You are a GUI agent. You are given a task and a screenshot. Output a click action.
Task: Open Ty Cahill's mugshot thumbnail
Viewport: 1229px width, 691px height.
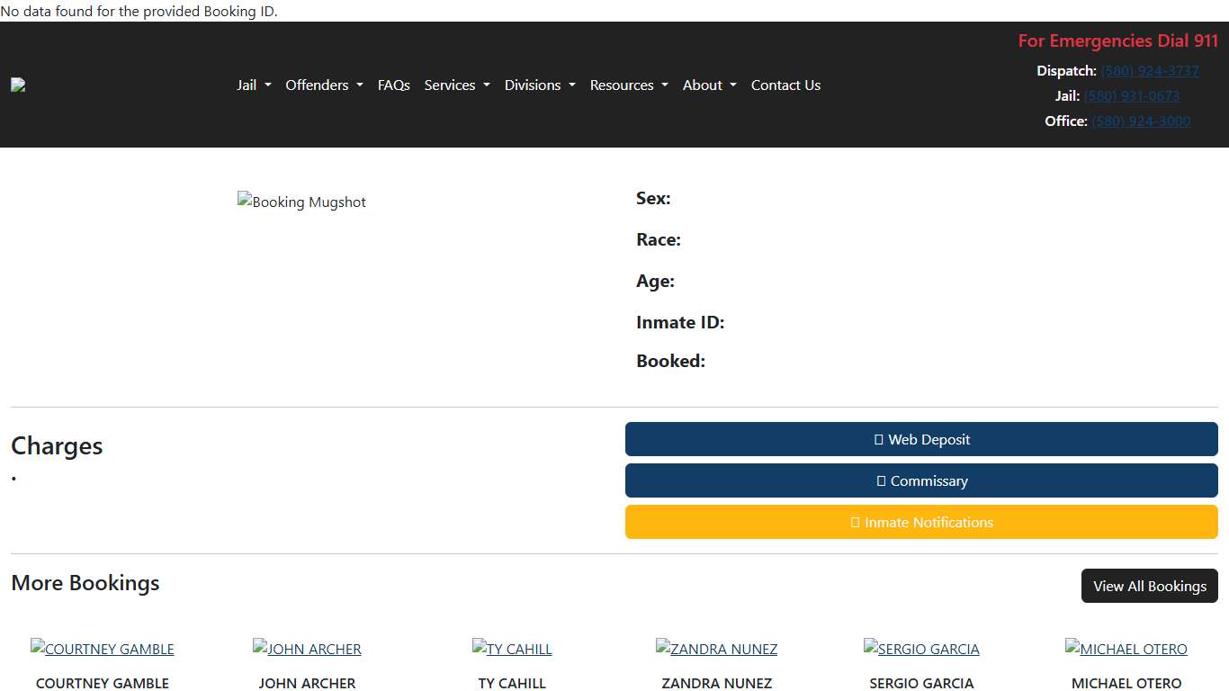[512, 649]
